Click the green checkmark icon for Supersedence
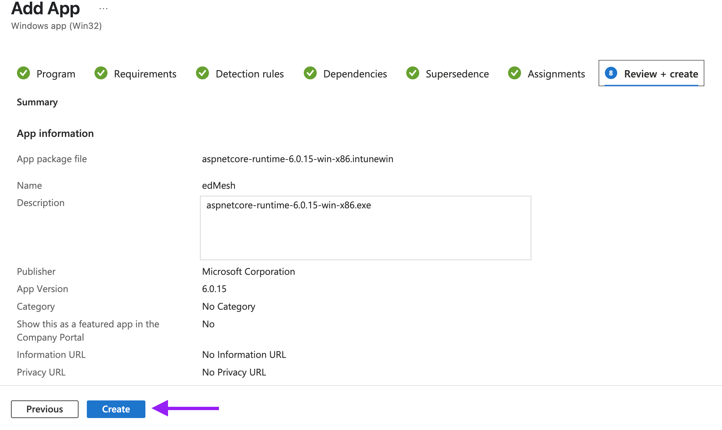Image resolution: width=722 pixels, height=430 pixels. (413, 73)
